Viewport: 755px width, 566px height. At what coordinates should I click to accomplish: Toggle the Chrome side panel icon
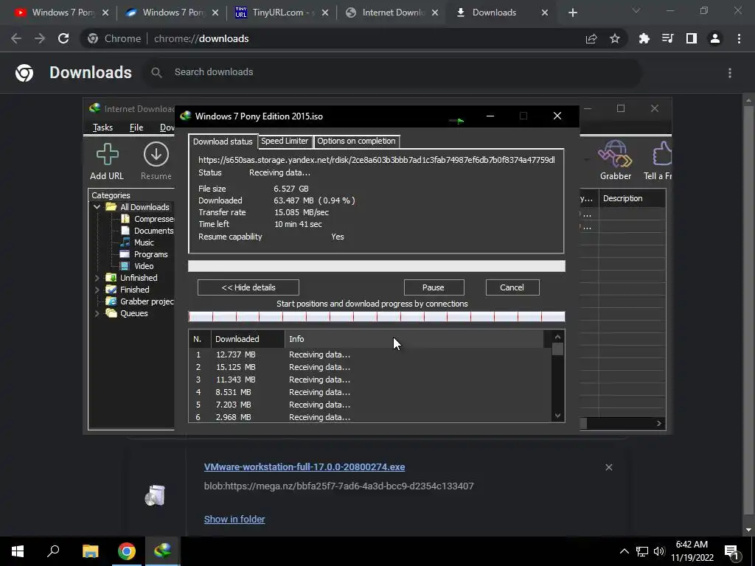(692, 38)
